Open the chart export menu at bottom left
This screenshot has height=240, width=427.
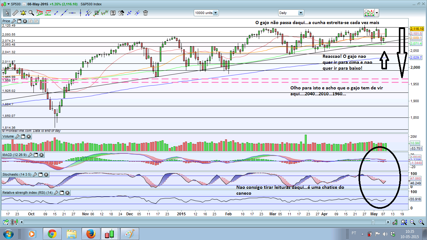6,222
